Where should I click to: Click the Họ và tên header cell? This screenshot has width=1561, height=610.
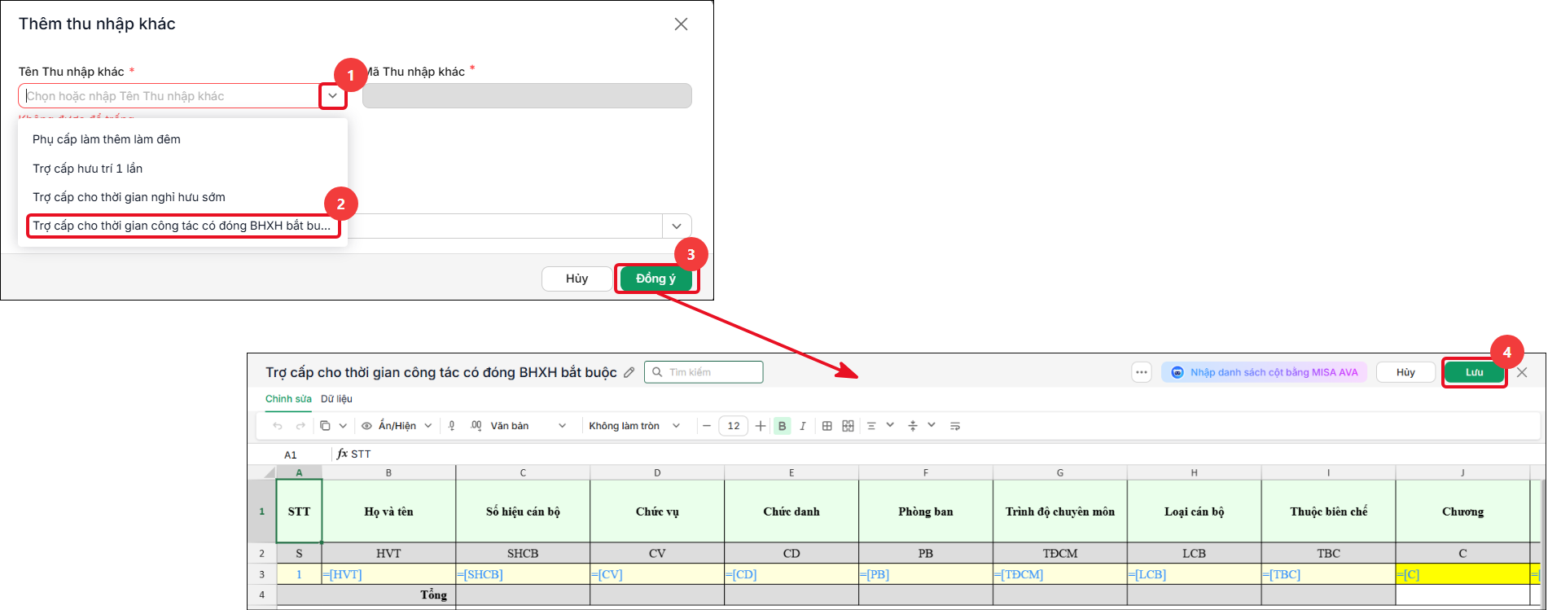click(388, 511)
